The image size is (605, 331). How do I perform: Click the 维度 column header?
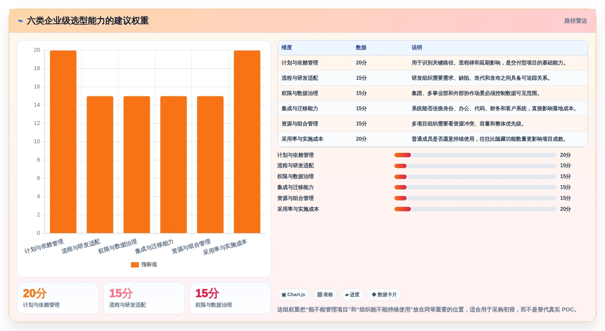(x=287, y=48)
